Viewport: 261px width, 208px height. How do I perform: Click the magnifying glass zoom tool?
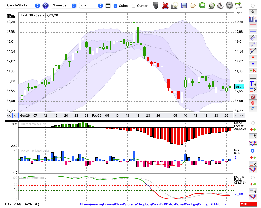[x=253, y=12]
